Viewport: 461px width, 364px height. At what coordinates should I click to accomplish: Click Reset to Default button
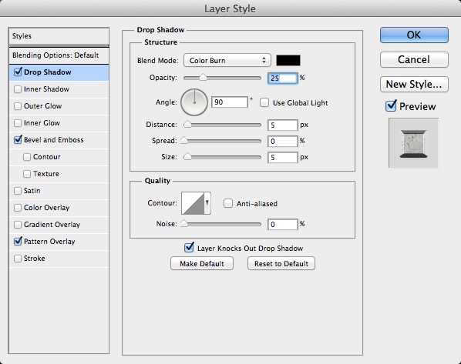(281, 264)
